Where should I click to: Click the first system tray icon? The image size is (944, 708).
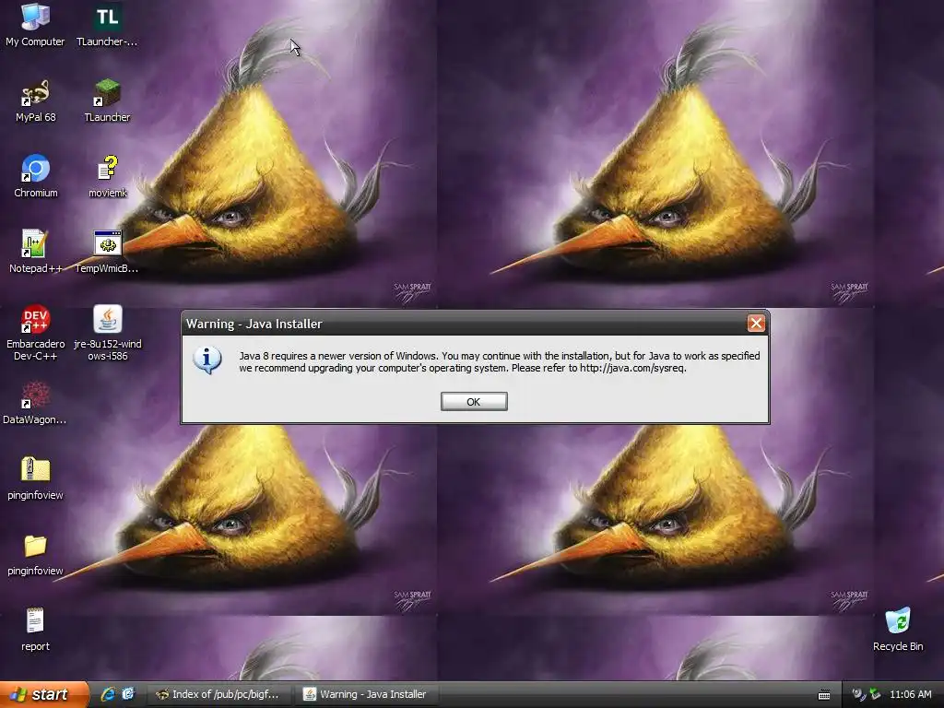click(858, 694)
